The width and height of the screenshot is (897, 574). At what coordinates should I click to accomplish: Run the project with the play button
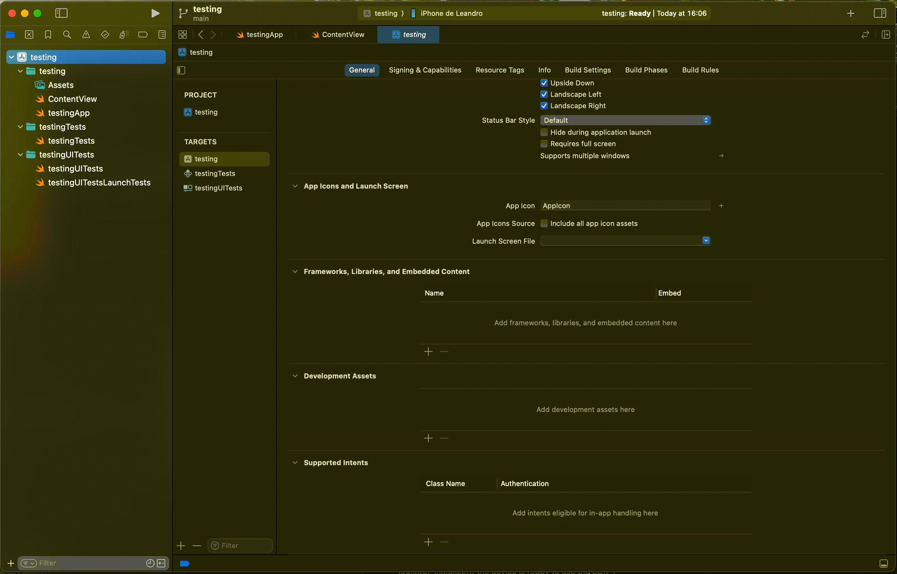pos(155,13)
